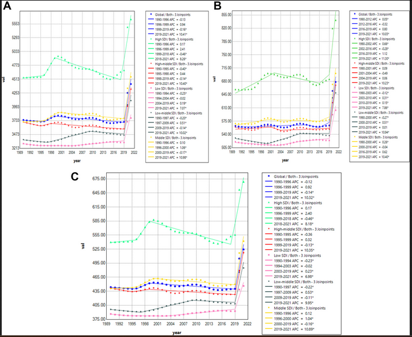Click the bold panel letter C
Image resolution: width=412 pixels, height=337 pixels.
74,176
